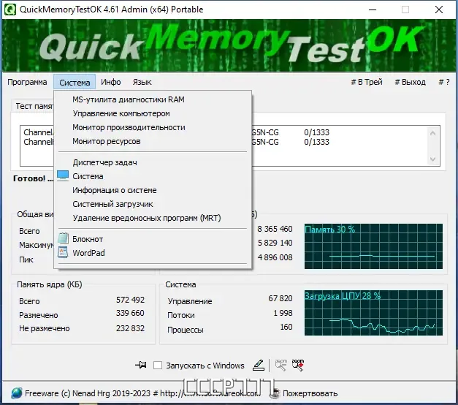Open the Программа menu
458x405 pixels.
(27, 82)
